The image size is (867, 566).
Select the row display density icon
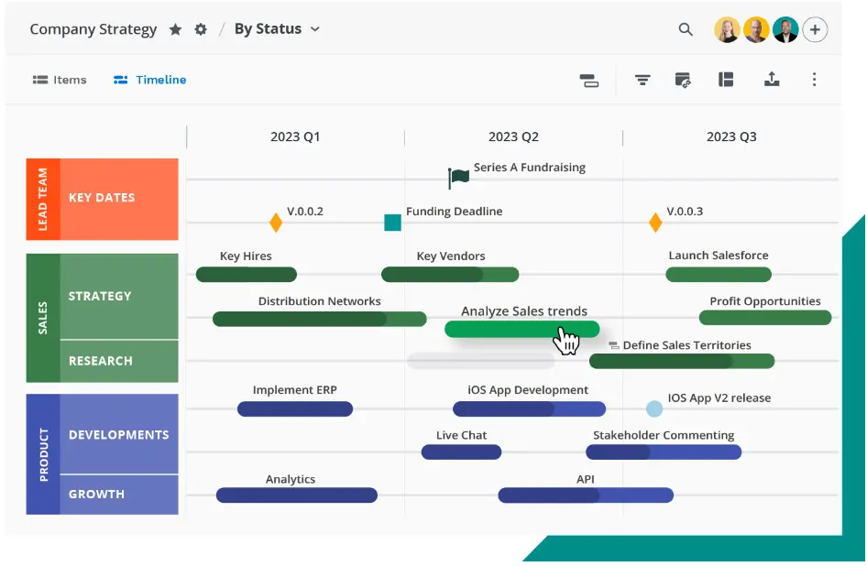pos(589,80)
